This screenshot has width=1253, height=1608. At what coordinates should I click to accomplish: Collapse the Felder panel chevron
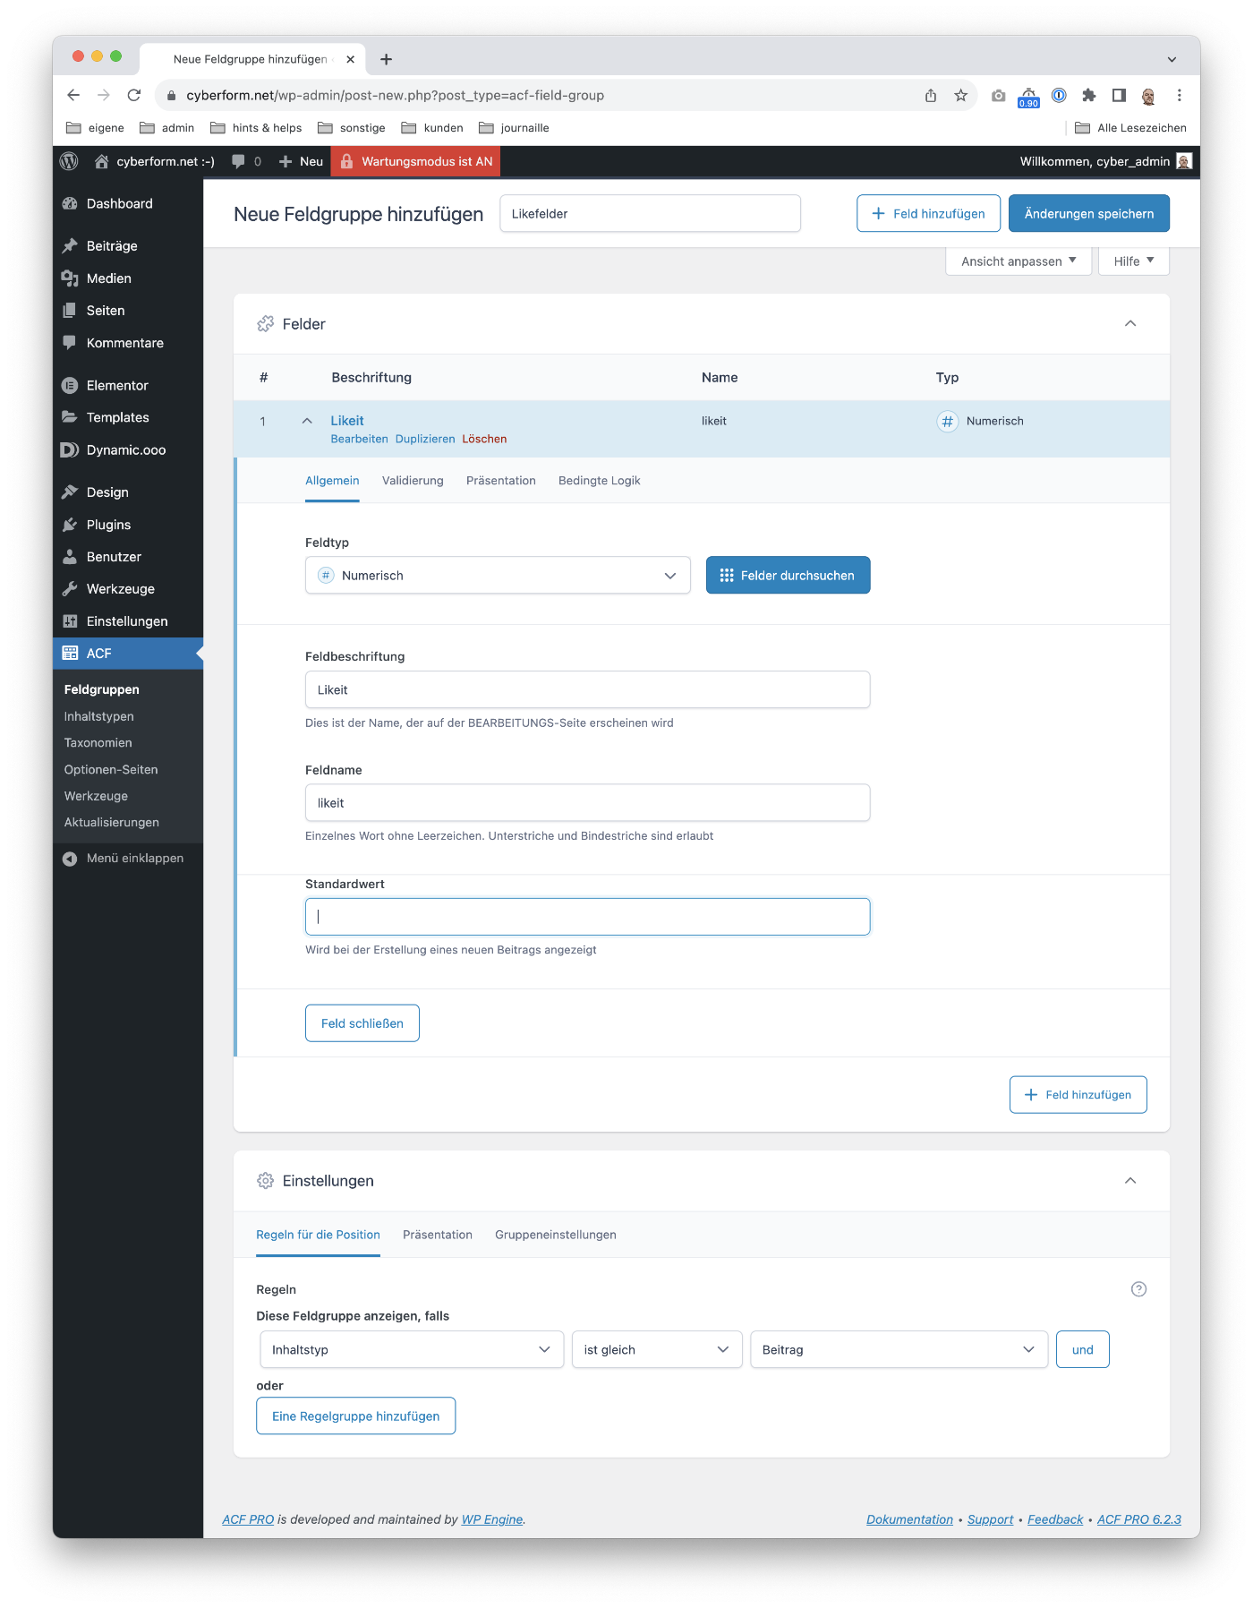1130,323
